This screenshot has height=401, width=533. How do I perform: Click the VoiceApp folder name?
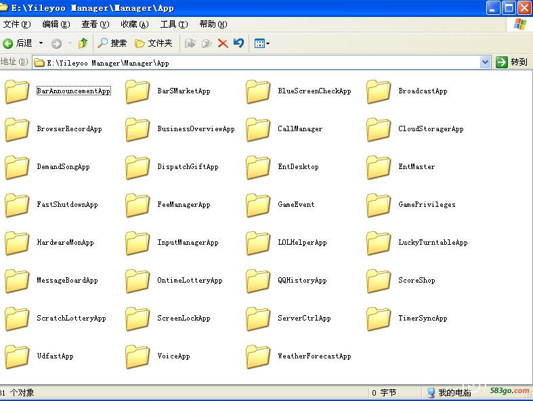(173, 356)
